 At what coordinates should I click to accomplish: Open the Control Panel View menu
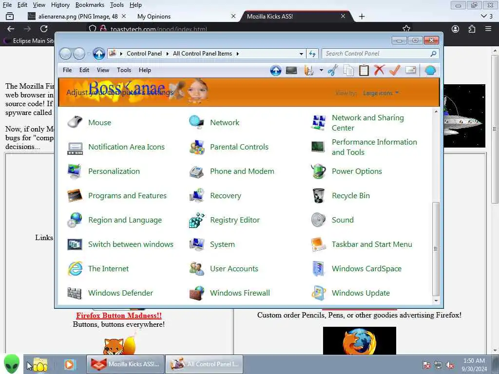pyautogui.click(x=103, y=70)
